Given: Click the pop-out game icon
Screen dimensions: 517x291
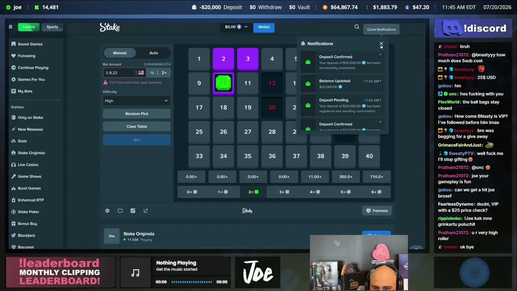Looking at the screenshot, I should pos(146,211).
